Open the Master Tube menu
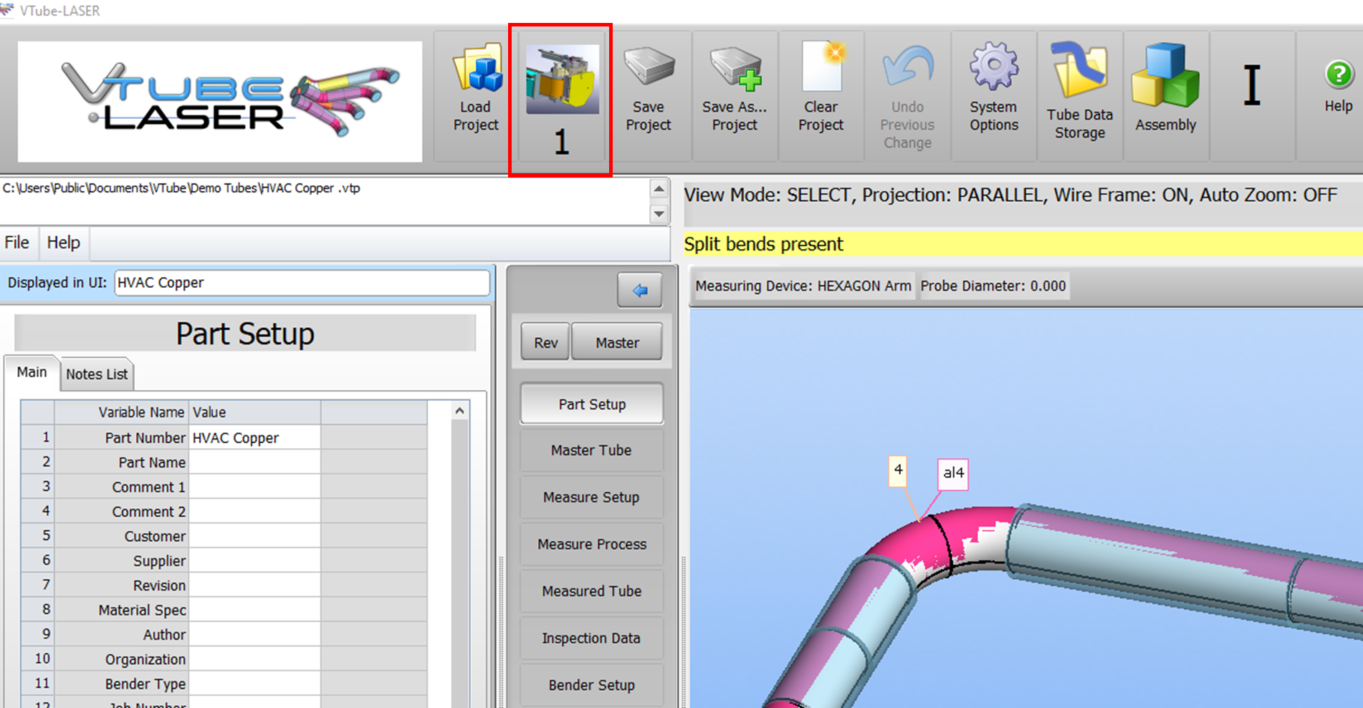The height and width of the screenshot is (708, 1363). (x=592, y=450)
